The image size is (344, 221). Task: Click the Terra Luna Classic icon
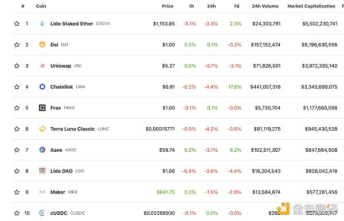click(x=42, y=129)
